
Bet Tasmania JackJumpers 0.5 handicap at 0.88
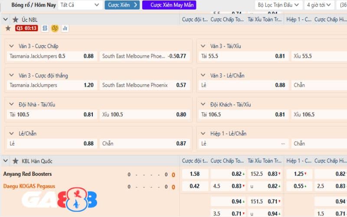[x=52, y=56]
